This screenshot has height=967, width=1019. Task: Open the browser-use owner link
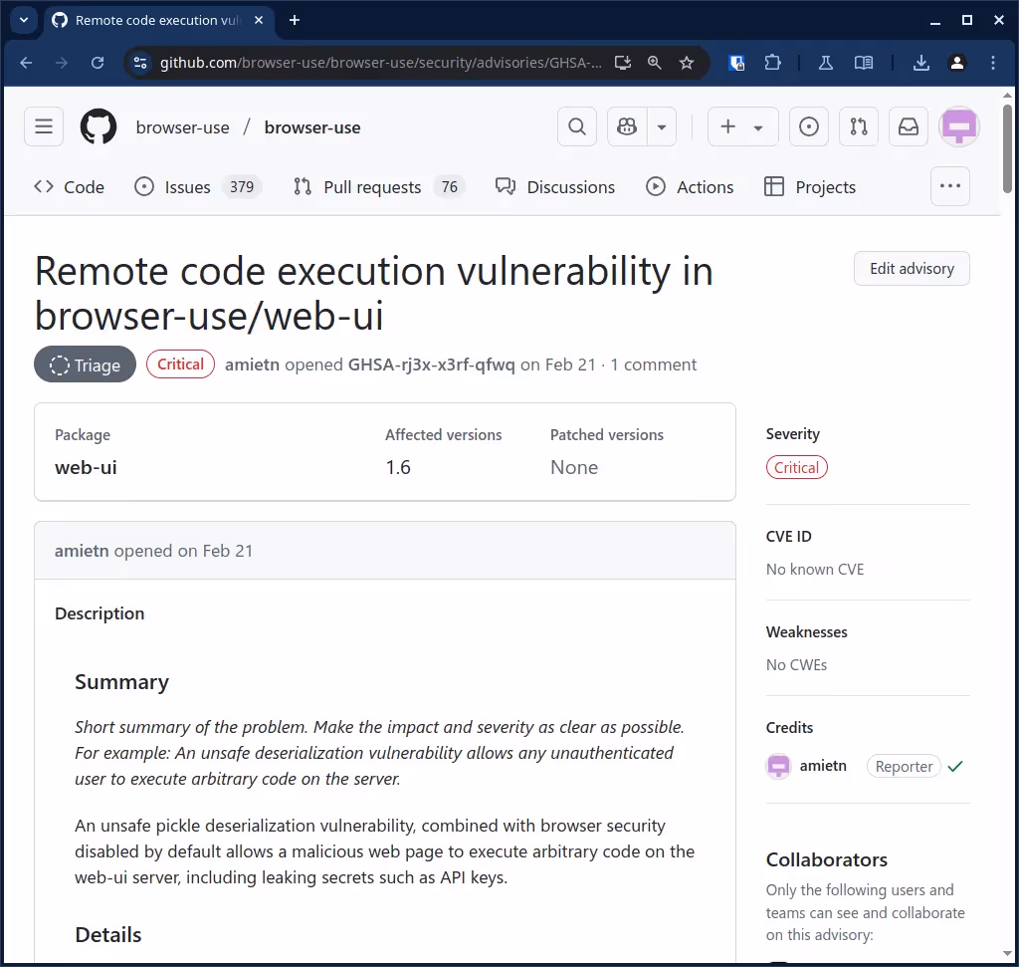(183, 127)
